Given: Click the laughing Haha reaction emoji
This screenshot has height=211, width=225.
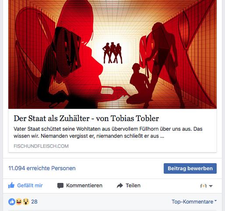Looking at the screenshot, I should tap(19, 202).
